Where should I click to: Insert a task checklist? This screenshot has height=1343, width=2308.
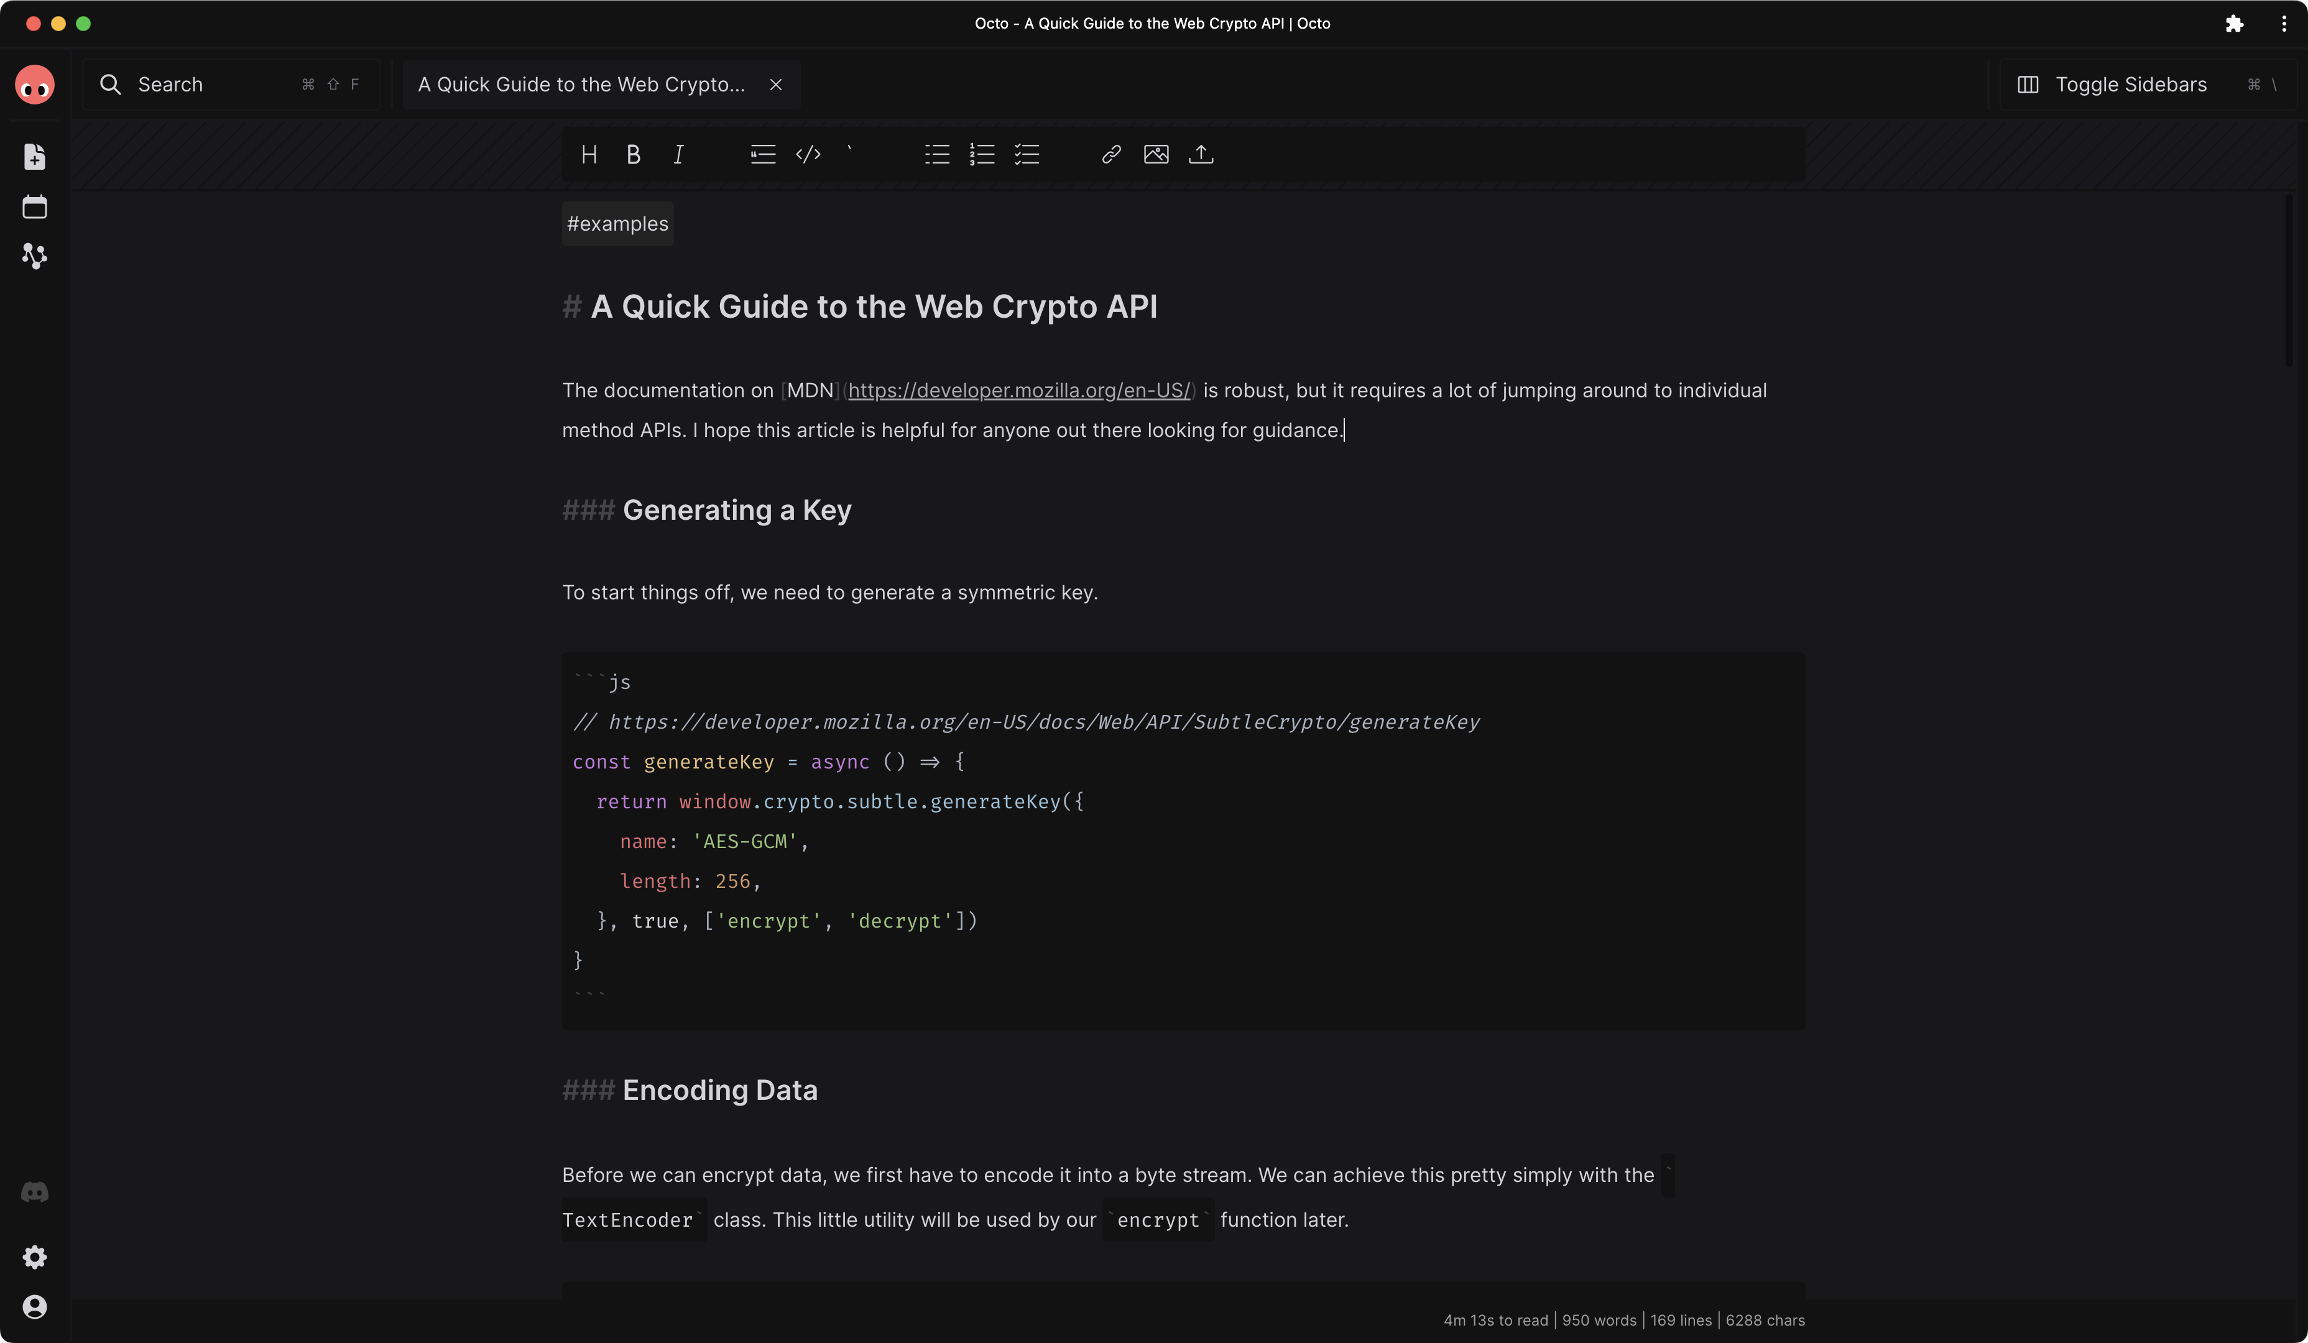point(1027,155)
